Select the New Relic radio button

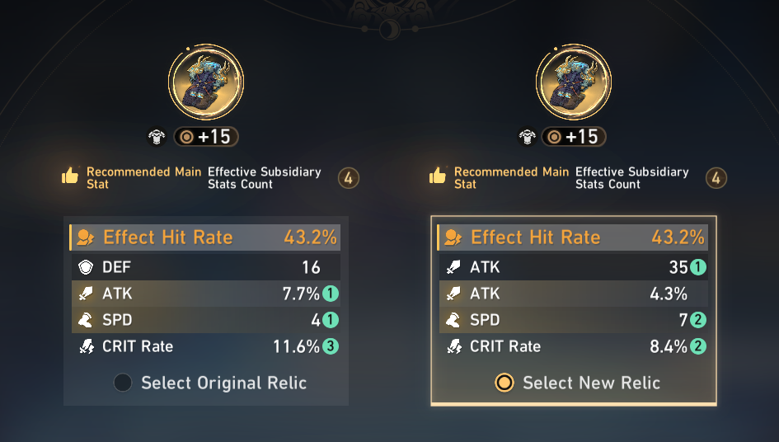[504, 383]
